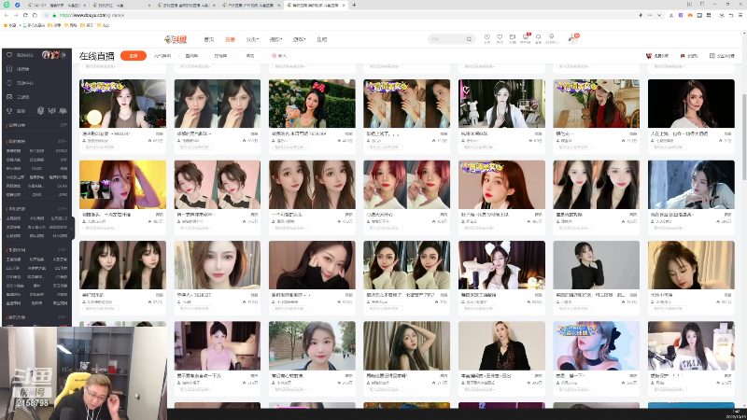Image resolution: width=747 pixels, height=420 pixels.
Task: Click the heart icon in dark sidebar
Action: 9,55
